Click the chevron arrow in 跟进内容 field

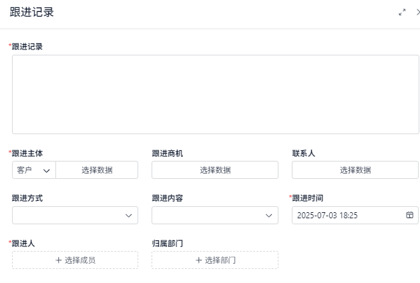point(269,216)
